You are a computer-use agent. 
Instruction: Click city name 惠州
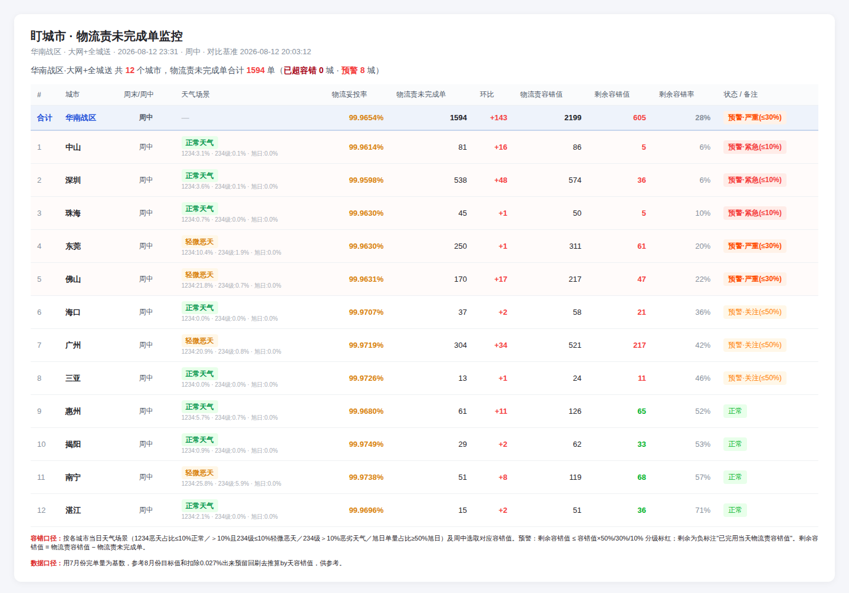pos(73,411)
